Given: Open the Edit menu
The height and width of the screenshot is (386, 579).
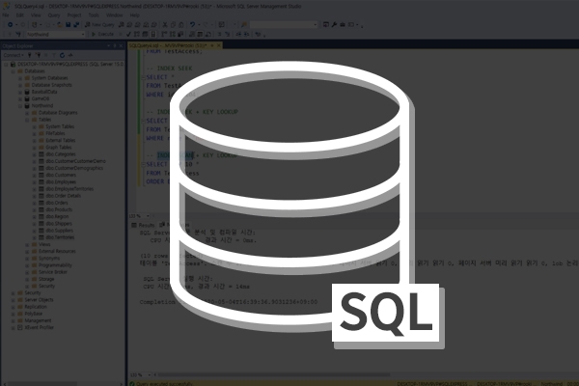Looking at the screenshot, I should (x=20, y=15).
